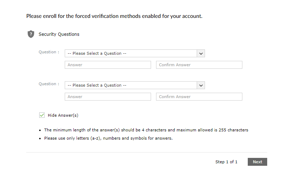Open the first security question dropdown

click(131, 53)
